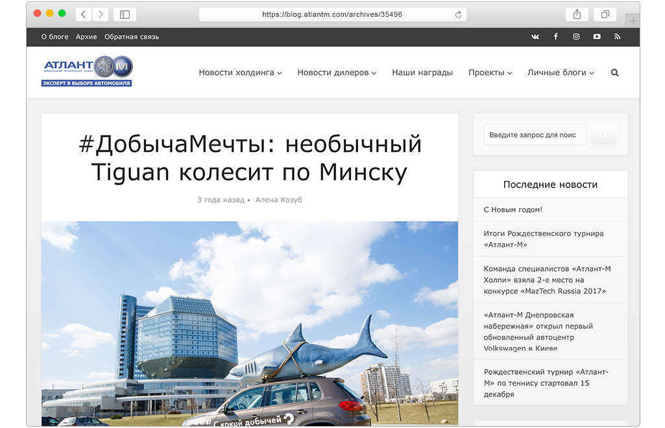Expand the Личные блоги menu
Image resolution: width=665 pixels, height=428 pixels.
[x=561, y=73]
